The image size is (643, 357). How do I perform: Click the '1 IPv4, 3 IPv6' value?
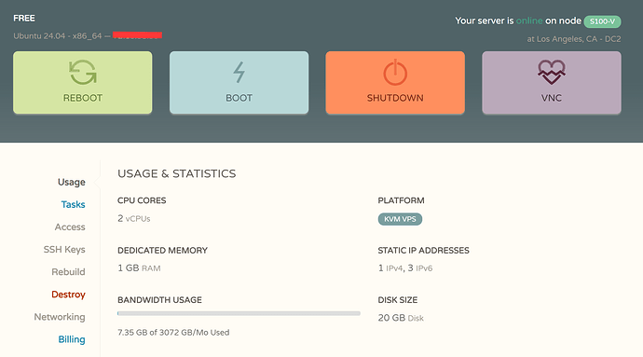click(405, 268)
